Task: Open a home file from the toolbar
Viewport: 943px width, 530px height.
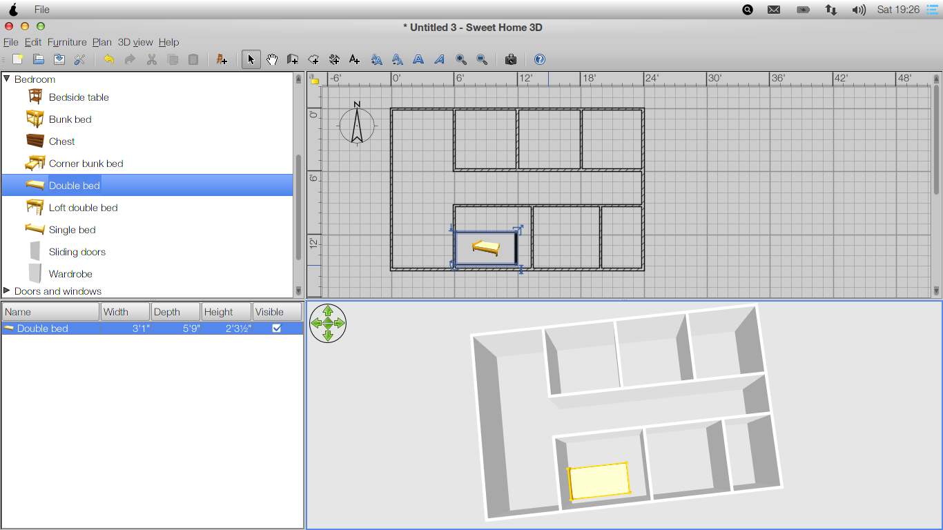Action: [x=39, y=59]
